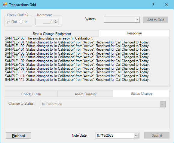Open the System dropdown arrow
The image size is (174, 143).
[x=137, y=20]
